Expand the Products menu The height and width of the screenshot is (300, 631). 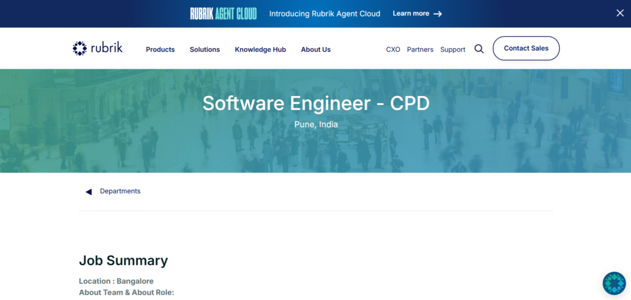click(x=160, y=49)
